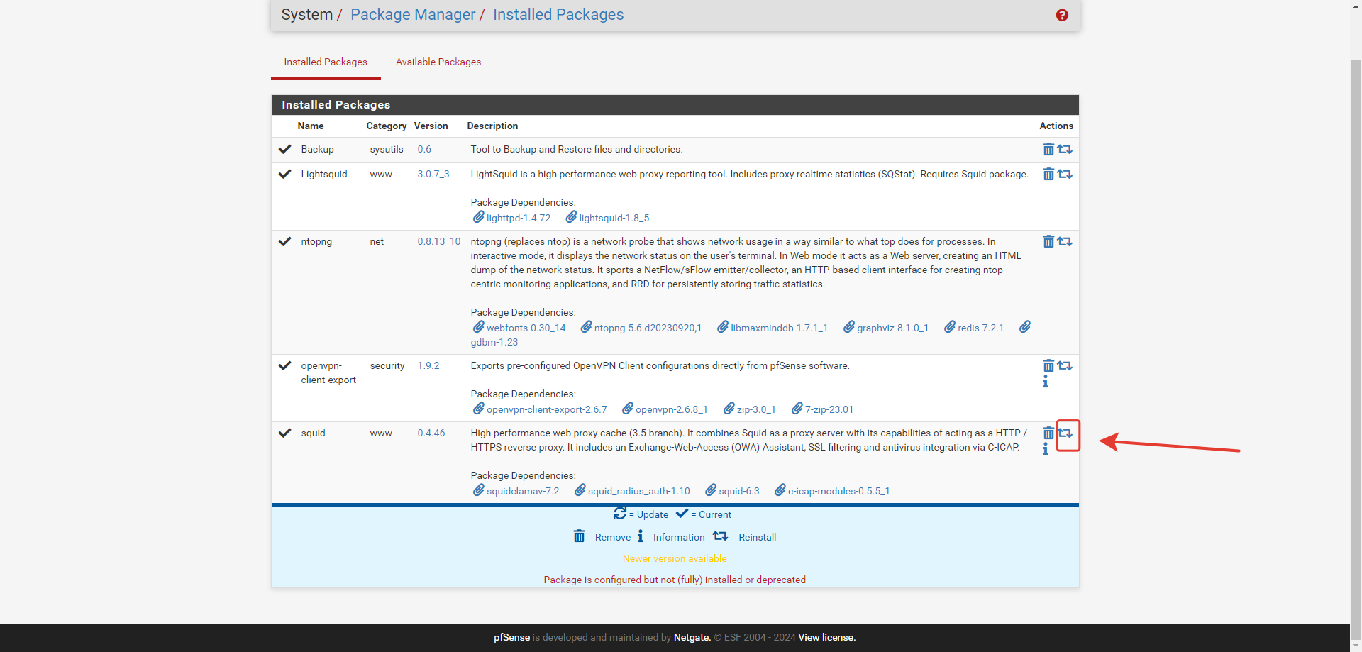Open libmaxminddb-1.7.1_1 dependency link
1362x652 pixels.
(x=780, y=328)
